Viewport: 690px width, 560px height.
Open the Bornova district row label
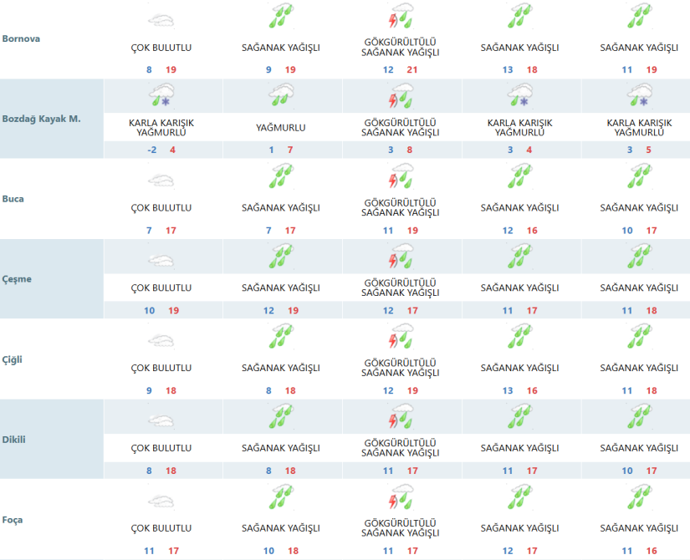pos(22,38)
